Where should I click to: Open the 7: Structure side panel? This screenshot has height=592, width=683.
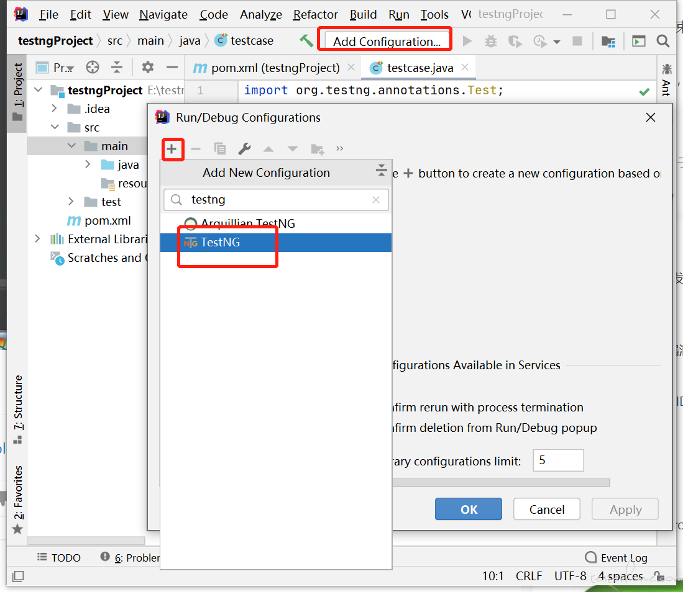18,410
